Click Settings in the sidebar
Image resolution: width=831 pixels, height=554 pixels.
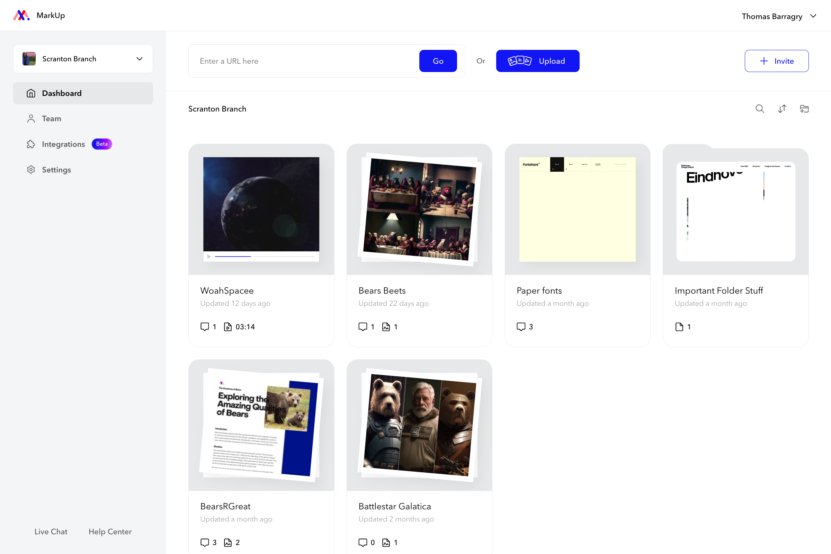(56, 169)
